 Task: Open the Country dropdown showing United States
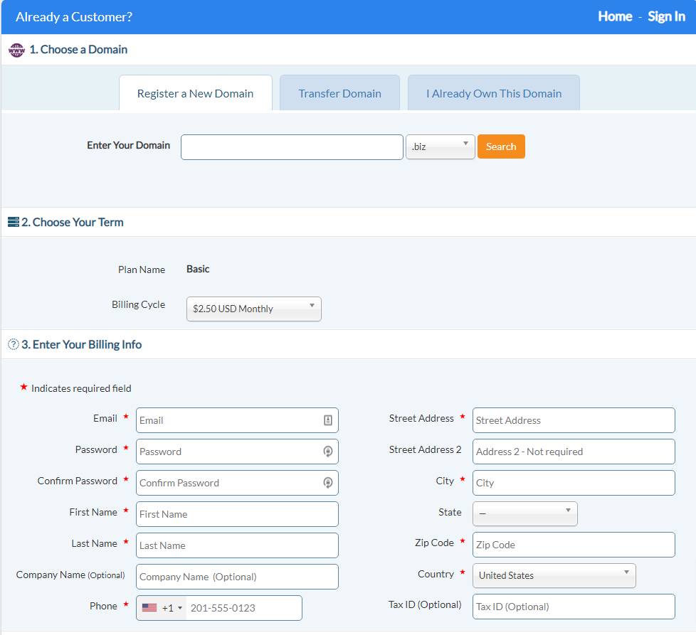pos(554,575)
